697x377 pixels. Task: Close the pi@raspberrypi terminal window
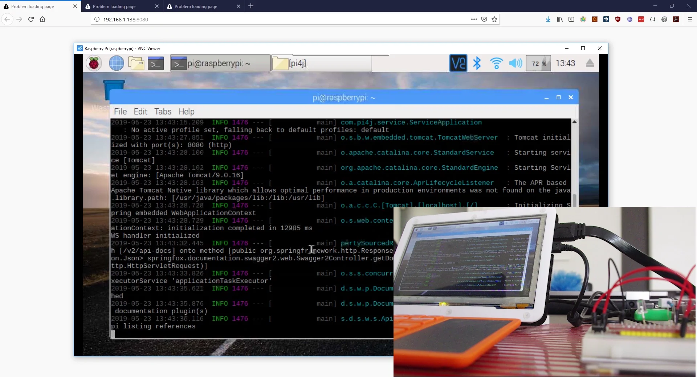tap(571, 98)
